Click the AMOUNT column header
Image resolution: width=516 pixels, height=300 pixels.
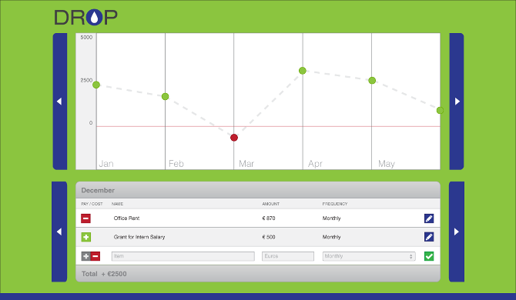click(x=271, y=204)
